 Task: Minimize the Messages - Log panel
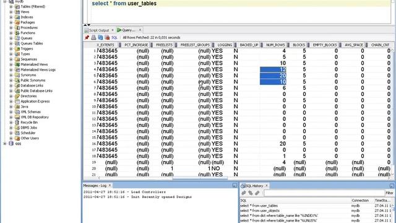(x=235, y=186)
